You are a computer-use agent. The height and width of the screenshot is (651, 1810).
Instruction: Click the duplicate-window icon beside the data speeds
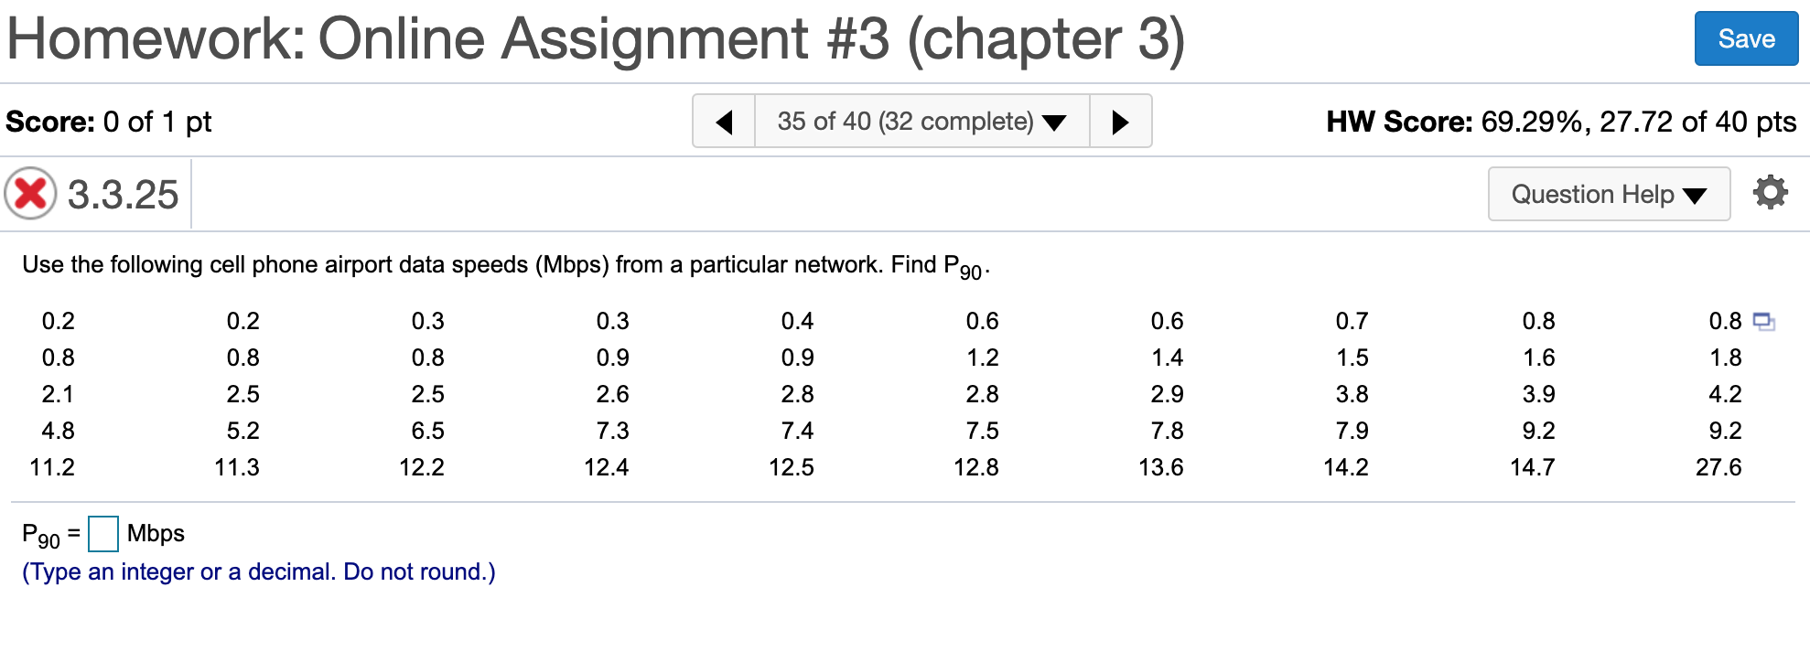[x=1765, y=321]
